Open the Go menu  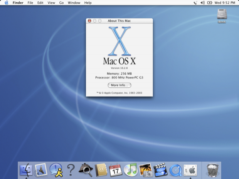(61, 3)
